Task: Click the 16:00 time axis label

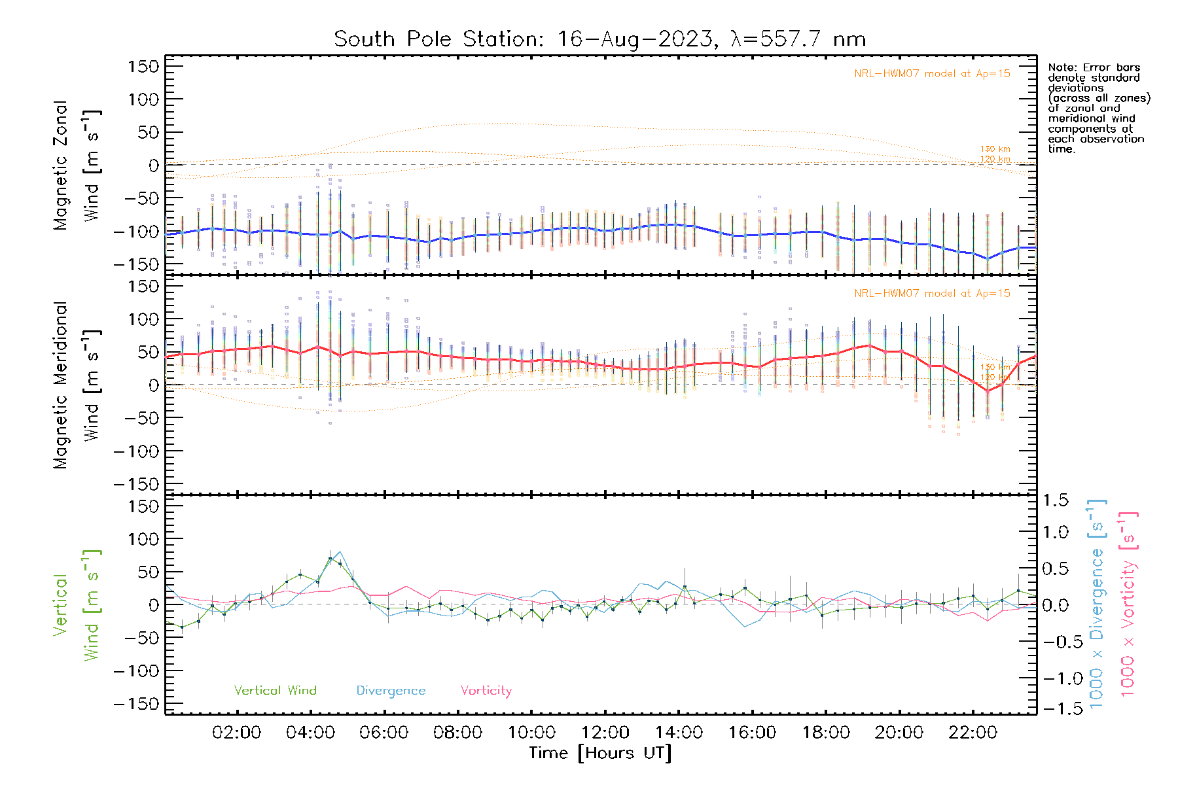Action: (752, 733)
